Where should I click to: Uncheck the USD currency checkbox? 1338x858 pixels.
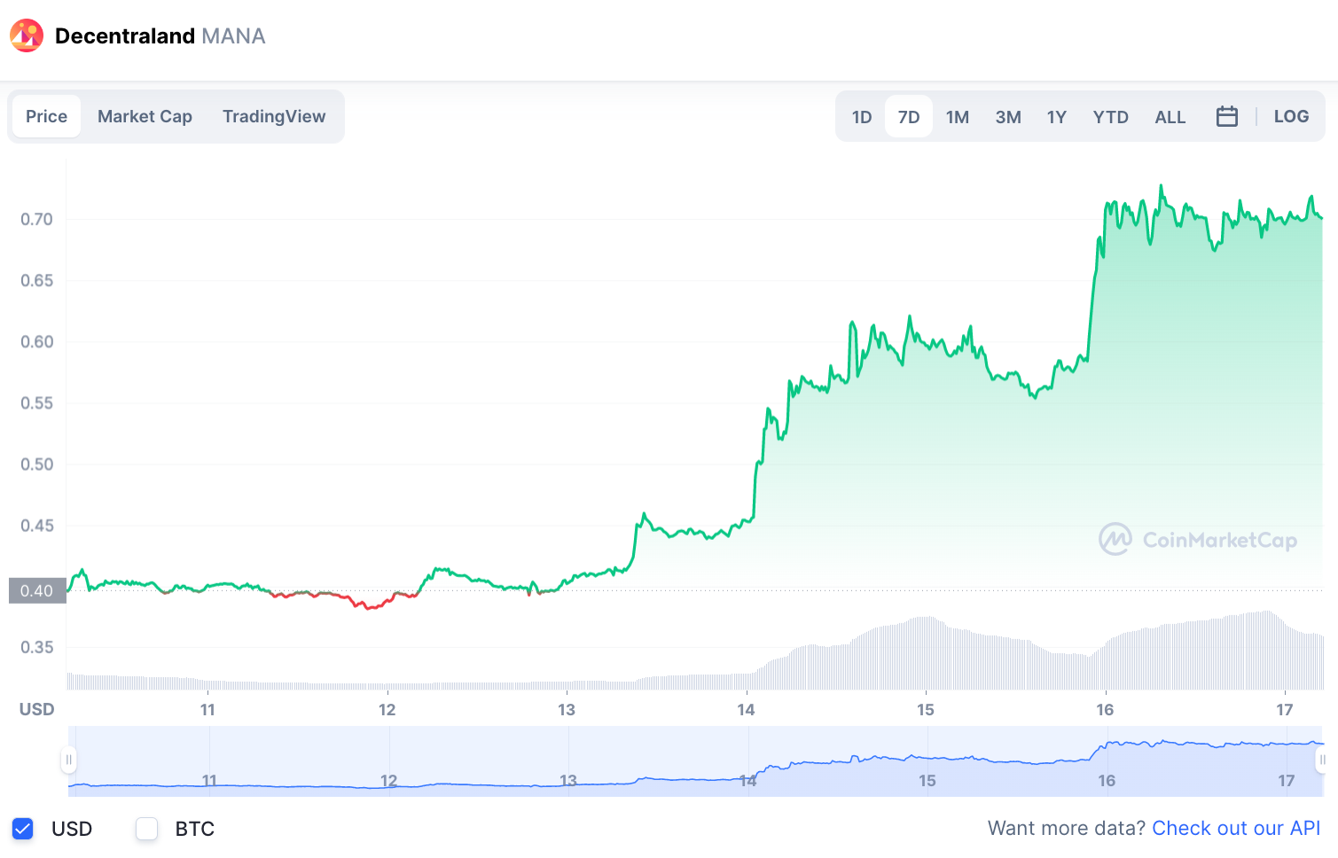(x=23, y=829)
